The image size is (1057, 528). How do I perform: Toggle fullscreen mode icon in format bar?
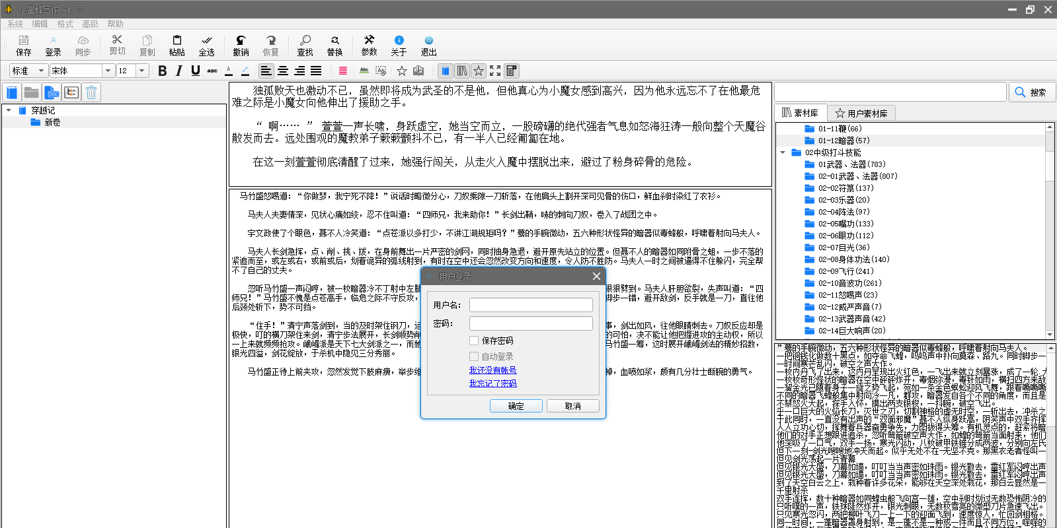point(495,71)
